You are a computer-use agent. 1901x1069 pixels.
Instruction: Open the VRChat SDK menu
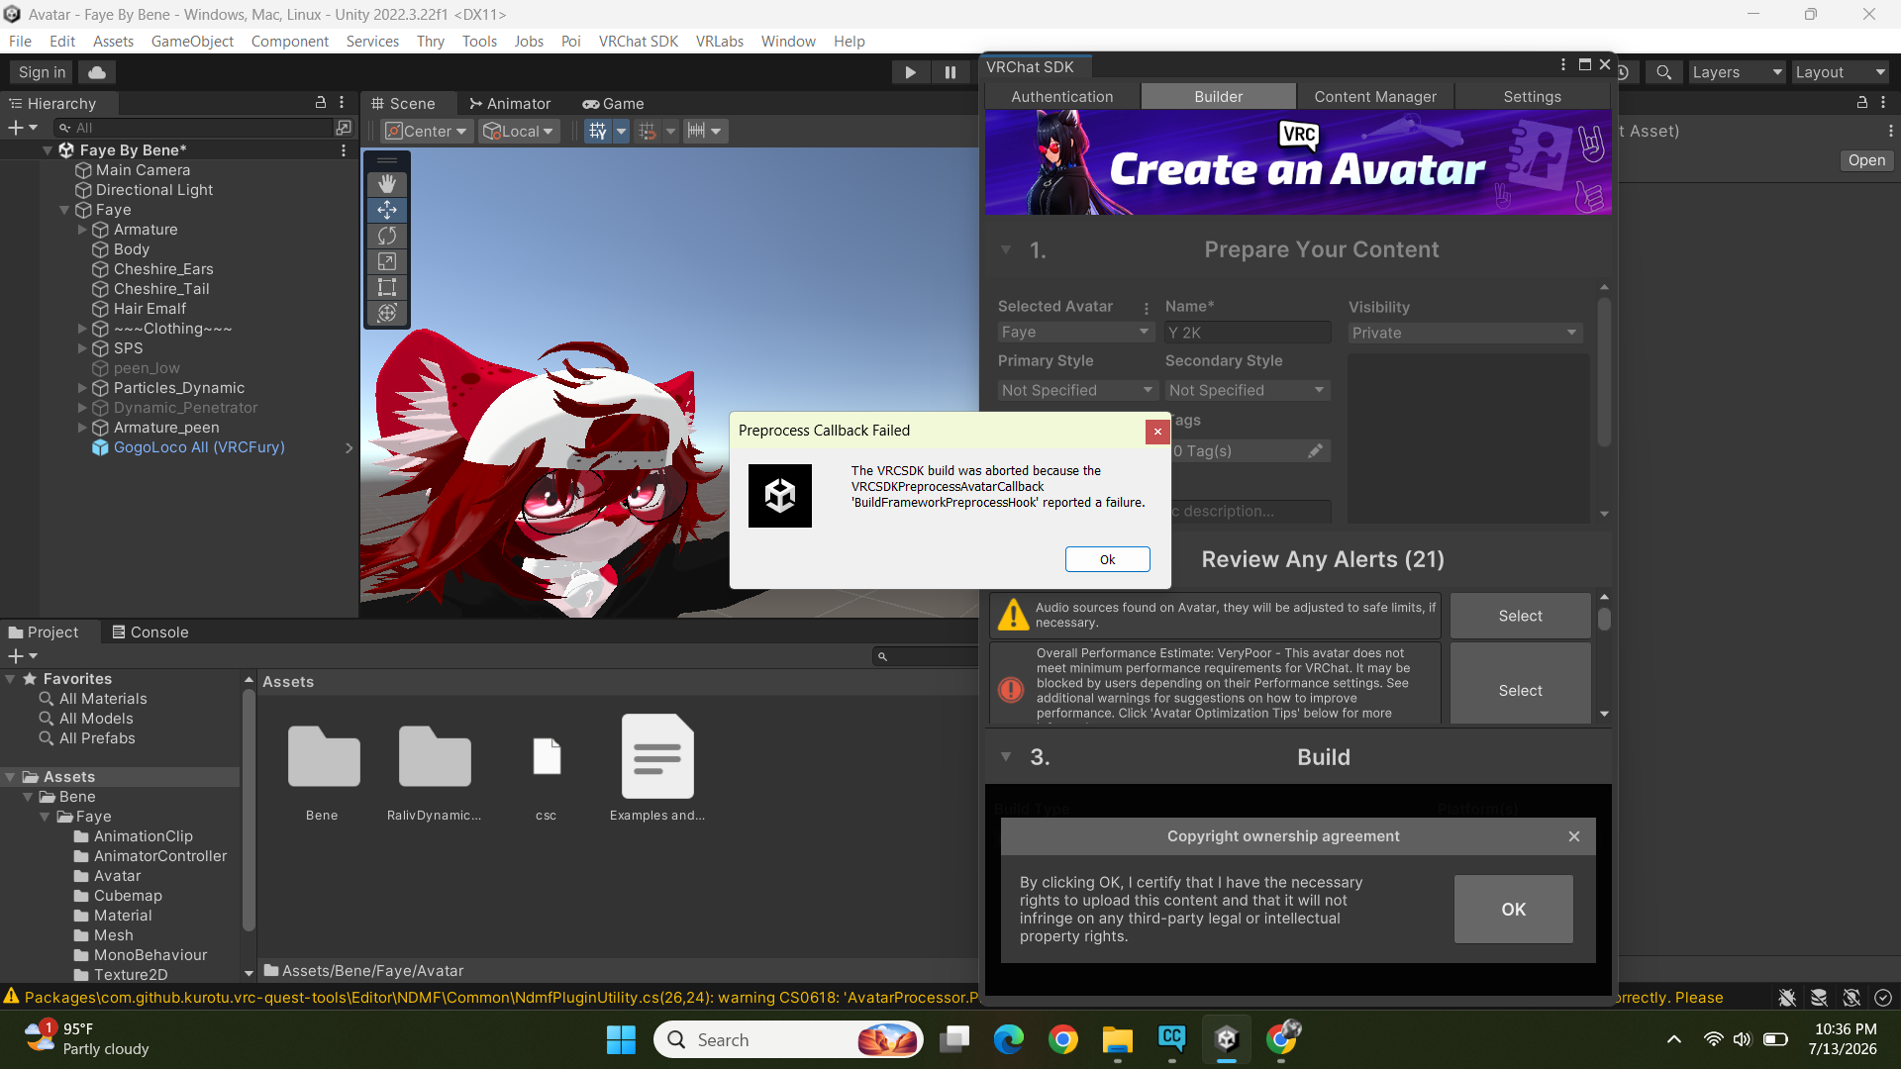point(638,42)
